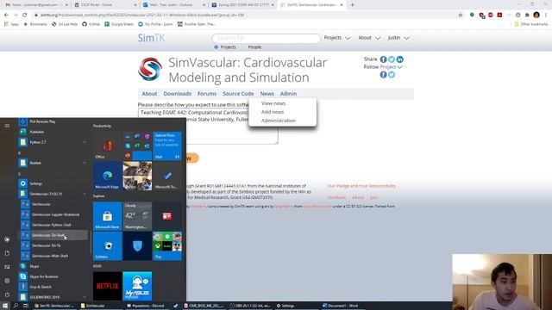Open the Microsoft Store tile
This screenshot has height=310, width=552.
pos(107,216)
